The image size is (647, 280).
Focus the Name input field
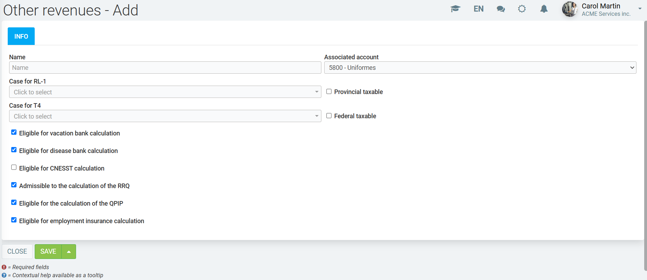tap(165, 68)
